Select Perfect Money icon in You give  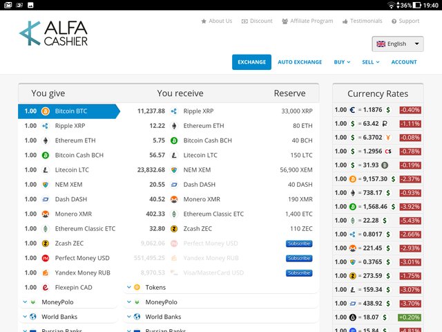[x=46, y=258]
